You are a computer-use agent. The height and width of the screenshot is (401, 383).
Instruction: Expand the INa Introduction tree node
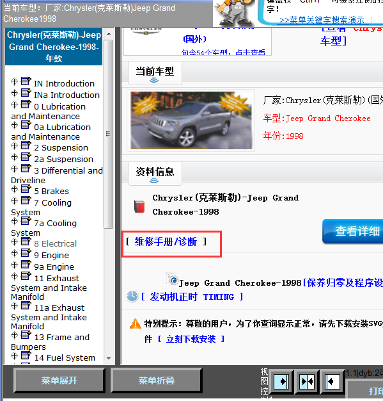coord(14,93)
